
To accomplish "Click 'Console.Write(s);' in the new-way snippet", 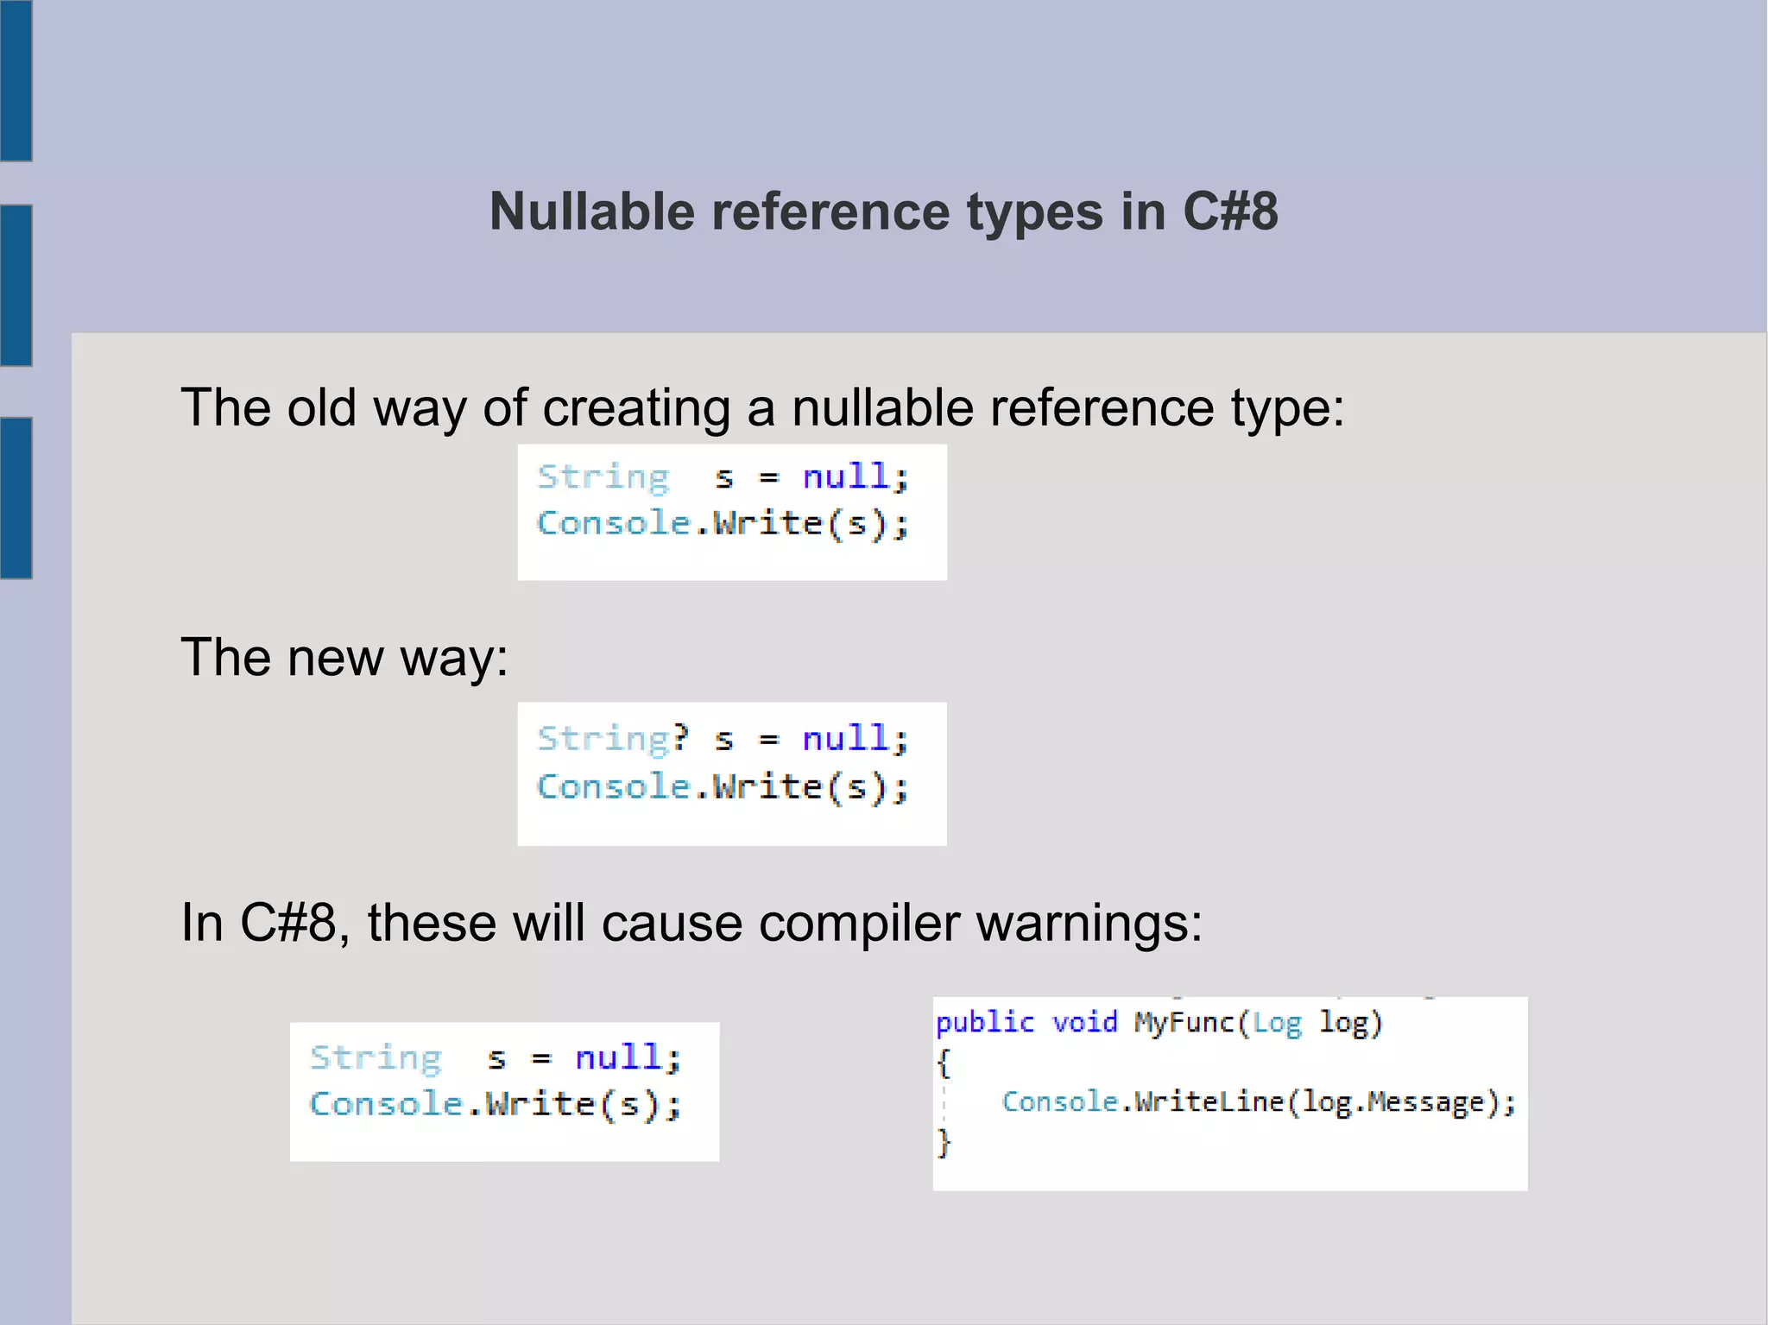I will coord(722,787).
